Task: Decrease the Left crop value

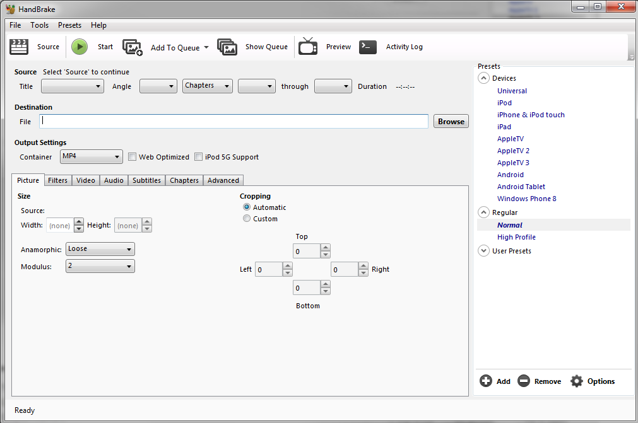Action: [288, 273]
